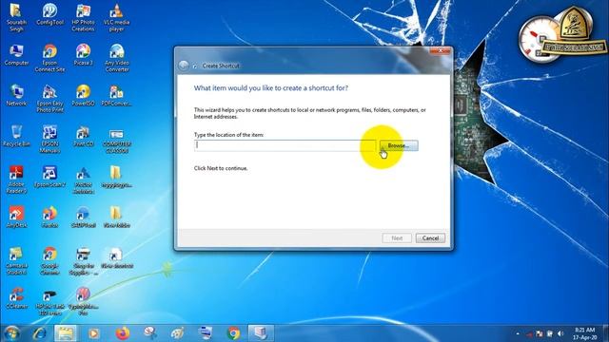Open Windows Explorer from the taskbar
Viewport: 609px width, 342px height.
[66, 333]
